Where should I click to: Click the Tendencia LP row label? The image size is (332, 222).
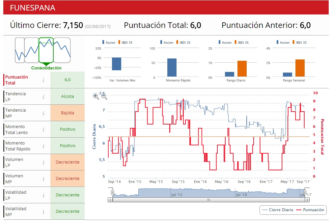[x=15, y=97]
